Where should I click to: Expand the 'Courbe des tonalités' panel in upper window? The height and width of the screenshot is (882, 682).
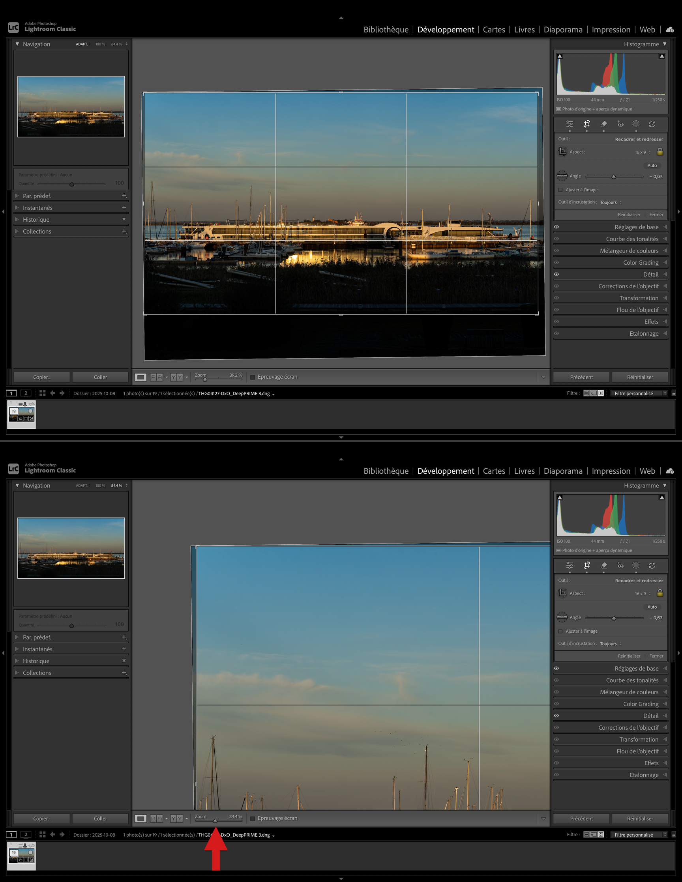pyautogui.click(x=632, y=239)
